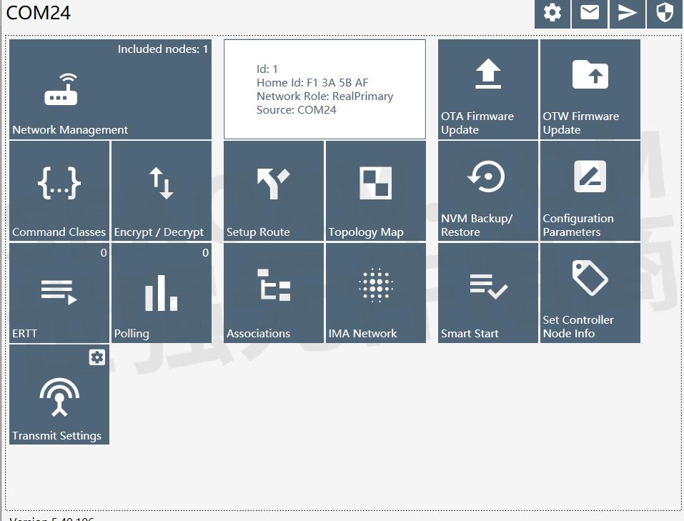Open the Polling tile
The height and width of the screenshot is (521, 684).
coord(161,293)
